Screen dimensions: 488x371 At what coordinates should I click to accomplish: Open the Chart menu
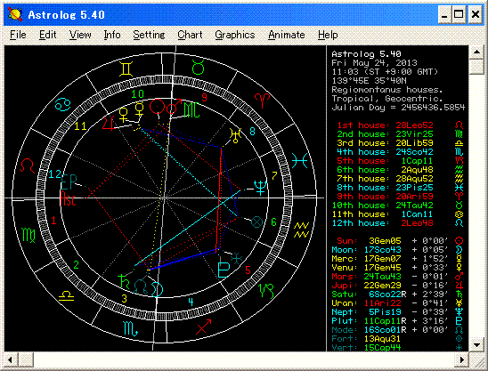pos(190,35)
